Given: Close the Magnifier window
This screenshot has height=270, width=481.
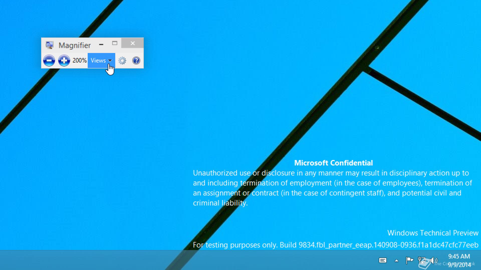Looking at the screenshot, I should [x=133, y=43].
